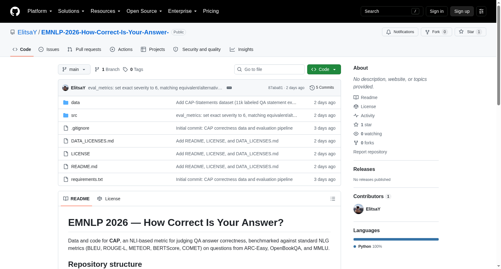Switch to the Pull requests tab
501x269 pixels.
pyautogui.click(x=84, y=49)
